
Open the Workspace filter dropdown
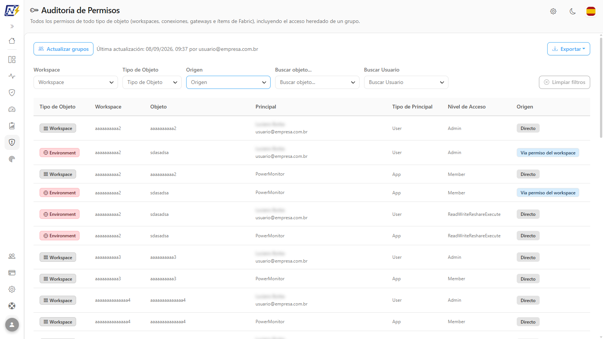tap(76, 82)
